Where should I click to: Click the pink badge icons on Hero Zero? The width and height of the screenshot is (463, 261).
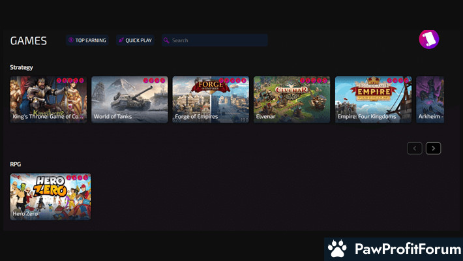point(78,178)
